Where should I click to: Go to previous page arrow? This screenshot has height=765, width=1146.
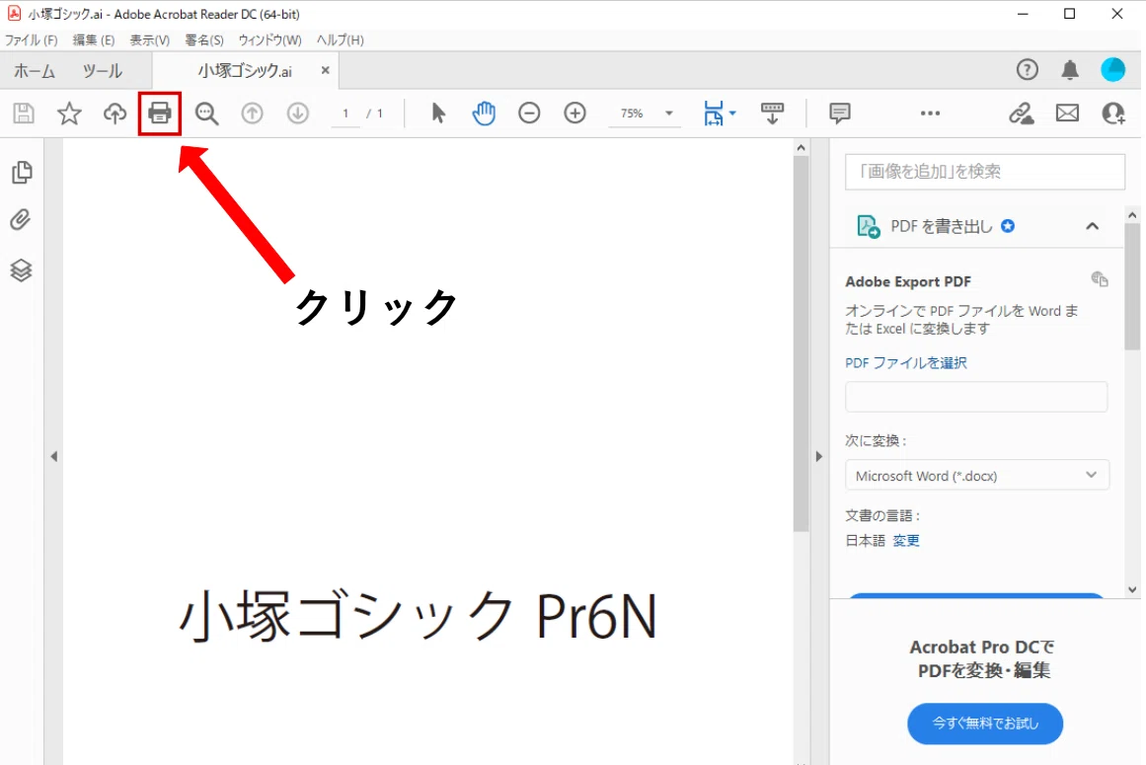[252, 114]
